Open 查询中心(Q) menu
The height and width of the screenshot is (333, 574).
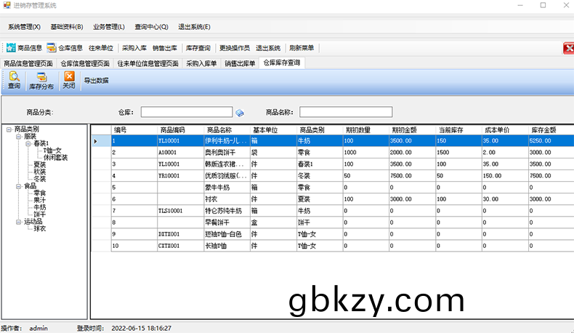[x=151, y=27]
